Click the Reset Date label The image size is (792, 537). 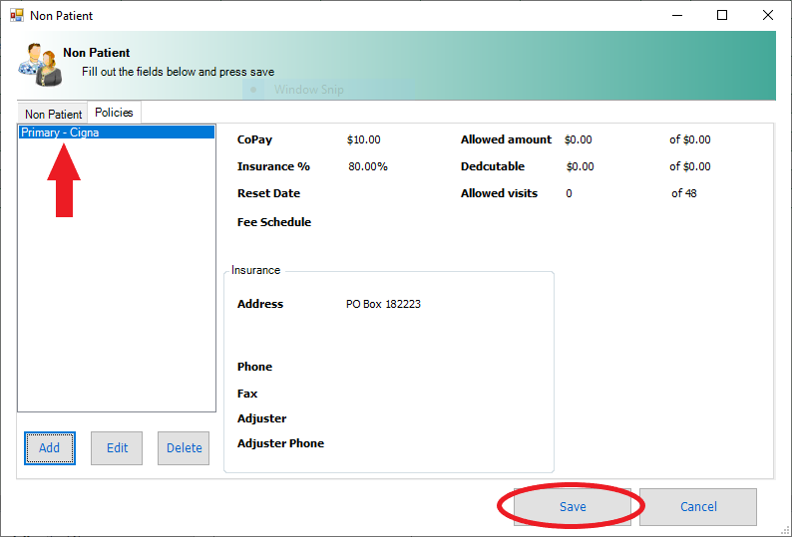coord(268,193)
